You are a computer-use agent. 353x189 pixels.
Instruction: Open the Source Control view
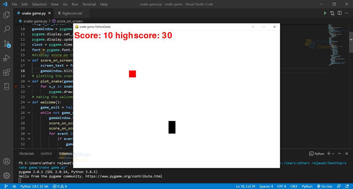[7, 44]
